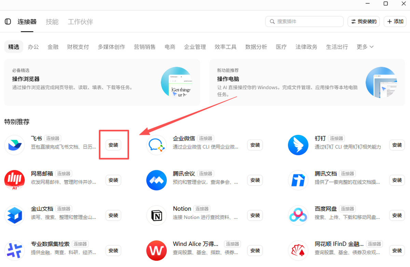Toggle the sidebar panel icon
The height and width of the screenshot is (267, 410).
point(8,21)
